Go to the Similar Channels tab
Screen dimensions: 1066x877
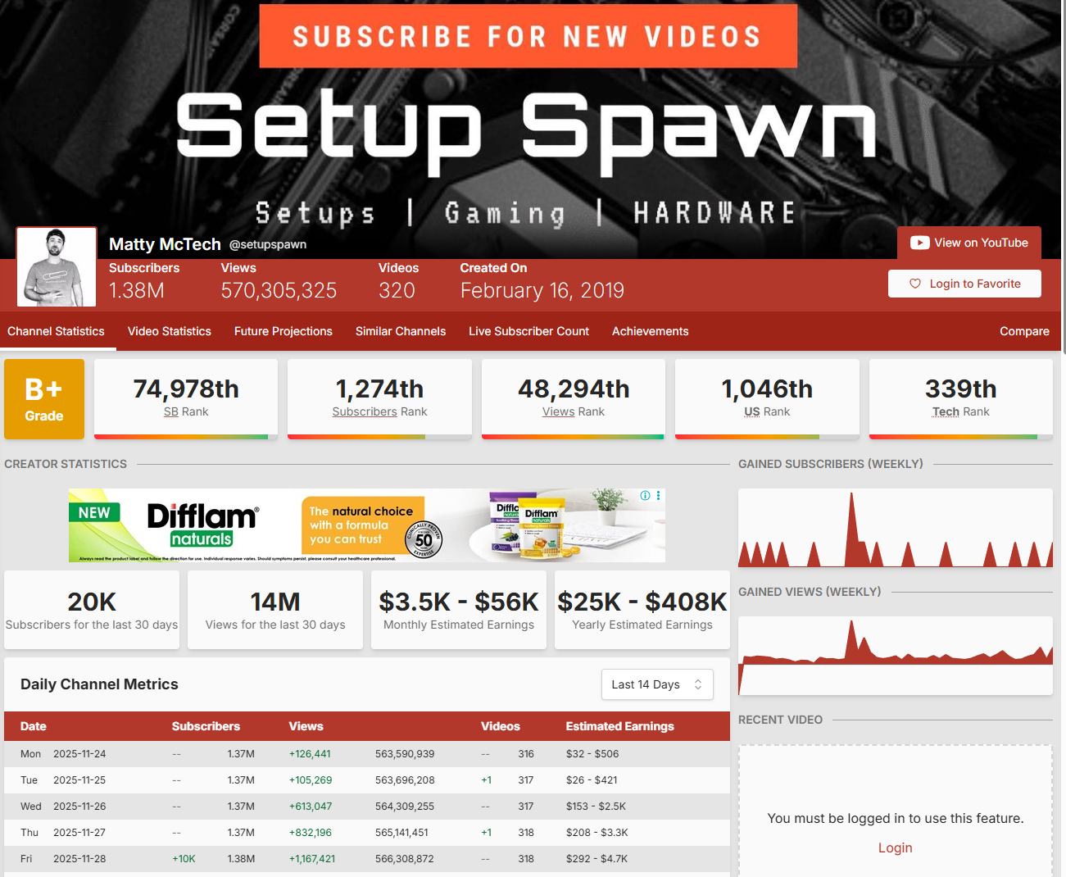click(400, 331)
